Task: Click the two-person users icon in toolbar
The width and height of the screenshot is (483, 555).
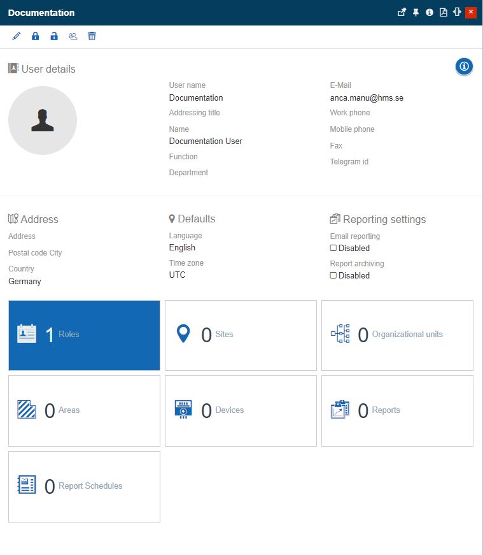Action: pos(73,36)
